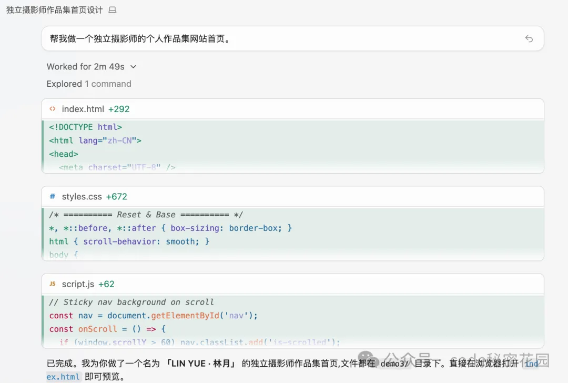Click the laptop icon beside the conversation title

(112, 10)
